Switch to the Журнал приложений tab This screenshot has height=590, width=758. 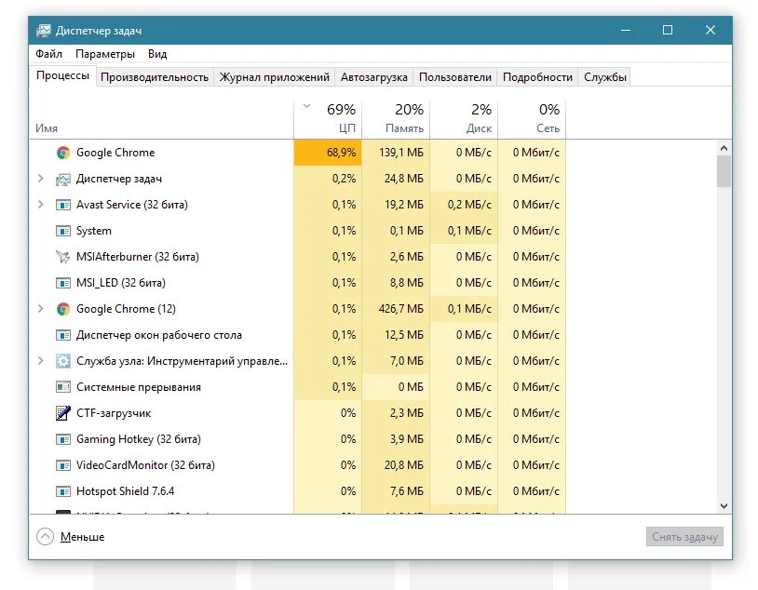pos(274,77)
